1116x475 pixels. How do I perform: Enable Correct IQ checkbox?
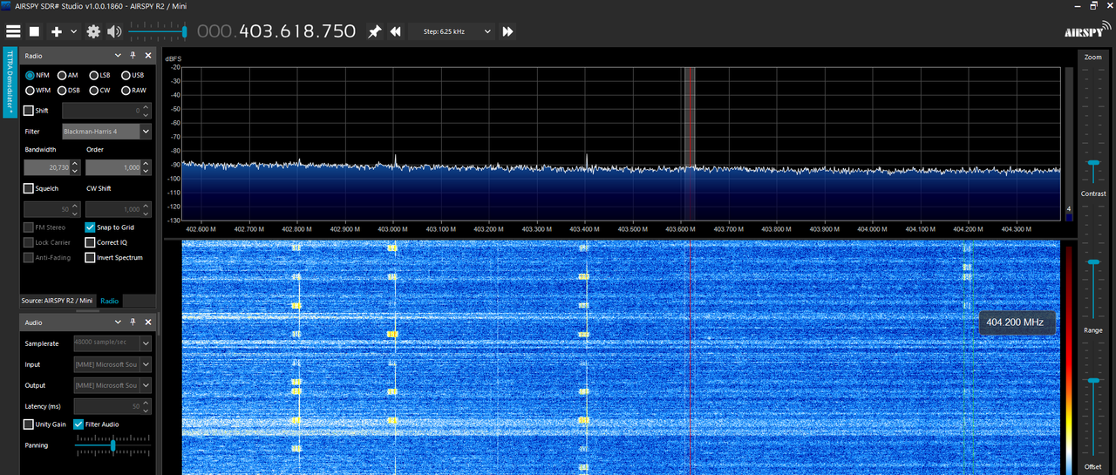pyautogui.click(x=90, y=243)
